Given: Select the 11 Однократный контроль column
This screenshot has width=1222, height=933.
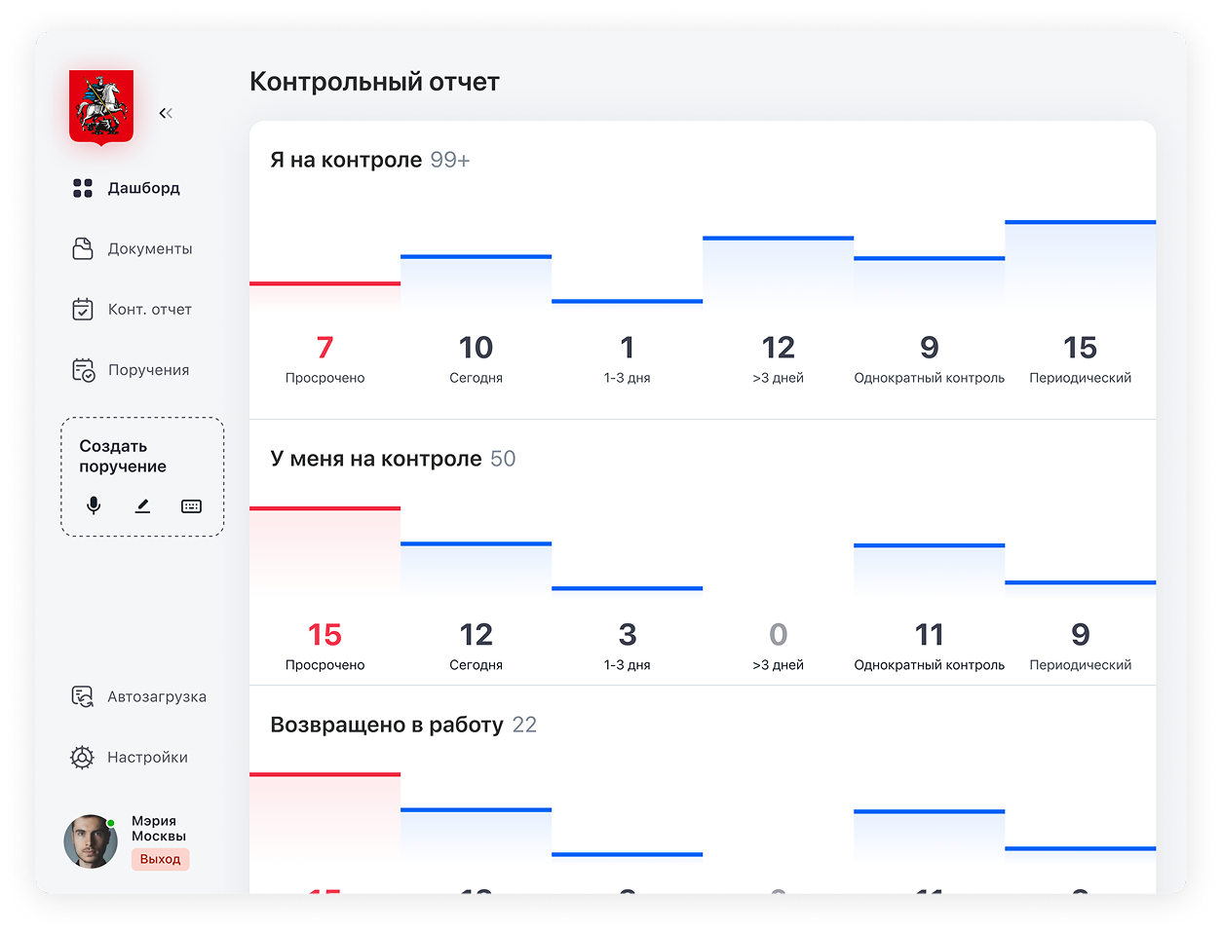Looking at the screenshot, I should pos(929,644).
